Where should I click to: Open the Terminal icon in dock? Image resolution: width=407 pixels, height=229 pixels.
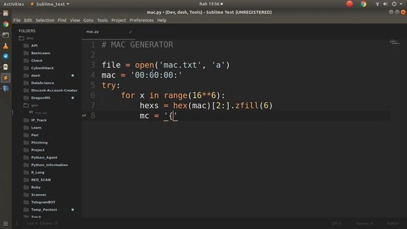click(6, 35)
